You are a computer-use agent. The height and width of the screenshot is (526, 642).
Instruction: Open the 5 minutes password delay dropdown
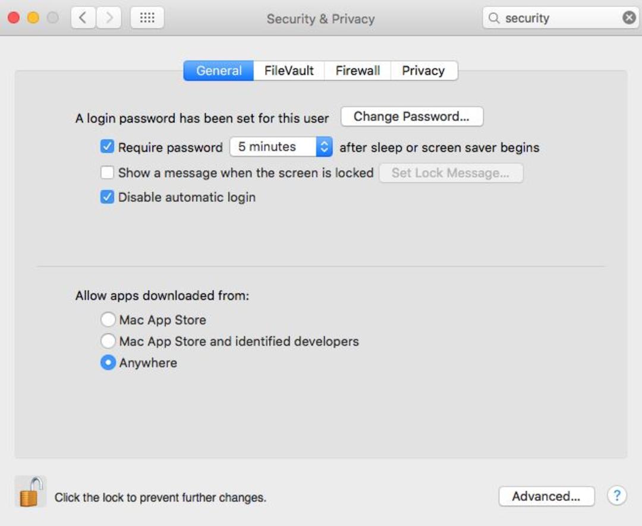pyautogui.click(x=281, y=147)
